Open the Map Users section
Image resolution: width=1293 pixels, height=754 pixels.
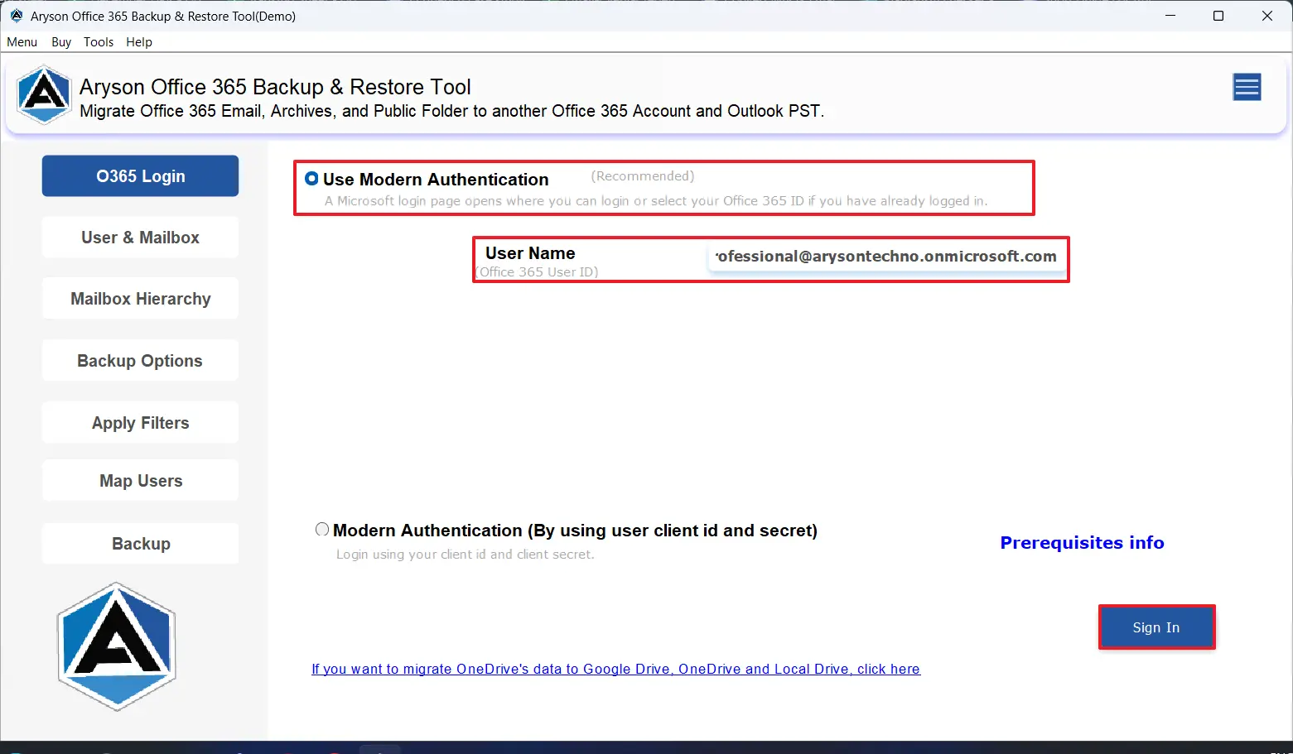[139, 480]
